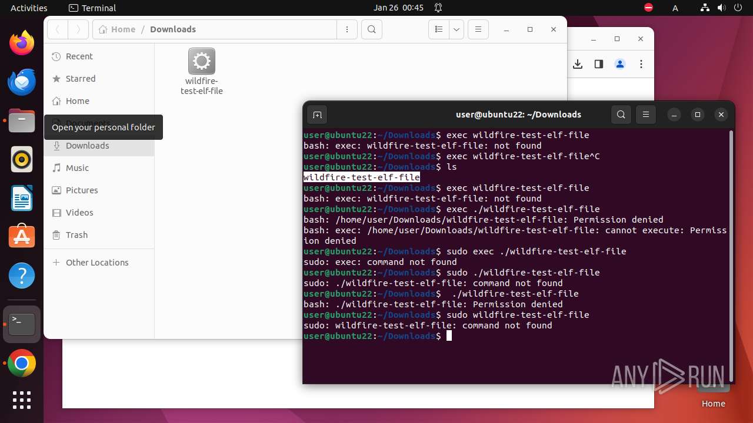Open Recent in the Files sidebar
The height and width of the screenshot is (423, 753).
[99, 56]
